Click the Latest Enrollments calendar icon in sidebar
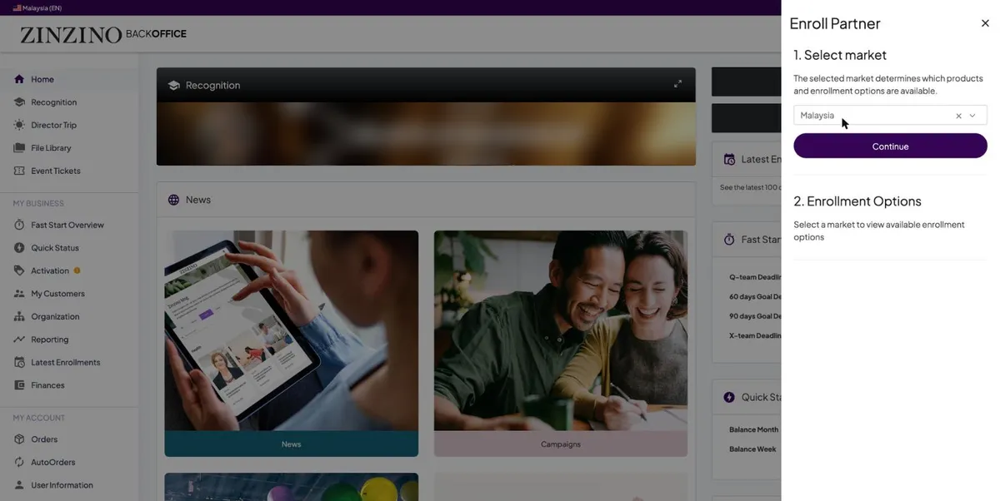The width and height of the screenshot is (1000, 501). coord(19,362)
